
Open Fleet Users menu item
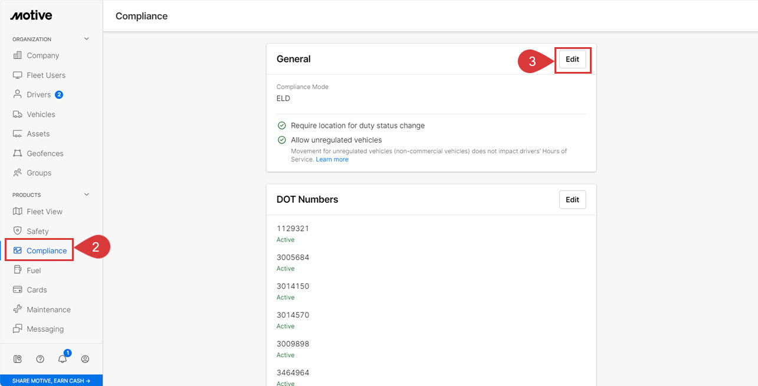46,75
